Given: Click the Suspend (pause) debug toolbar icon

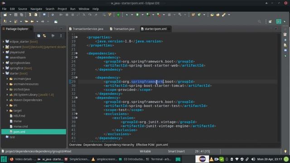Looking at the screenshot, I should [67, 15].
